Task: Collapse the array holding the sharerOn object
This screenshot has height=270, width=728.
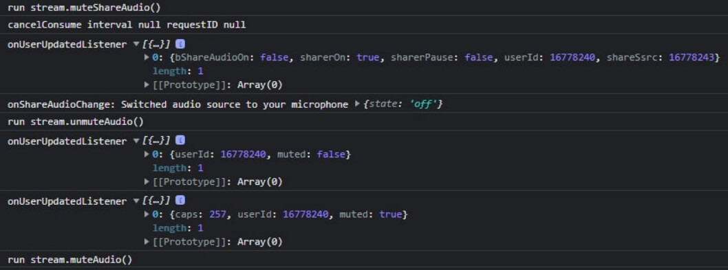Action: pos(136,44)
